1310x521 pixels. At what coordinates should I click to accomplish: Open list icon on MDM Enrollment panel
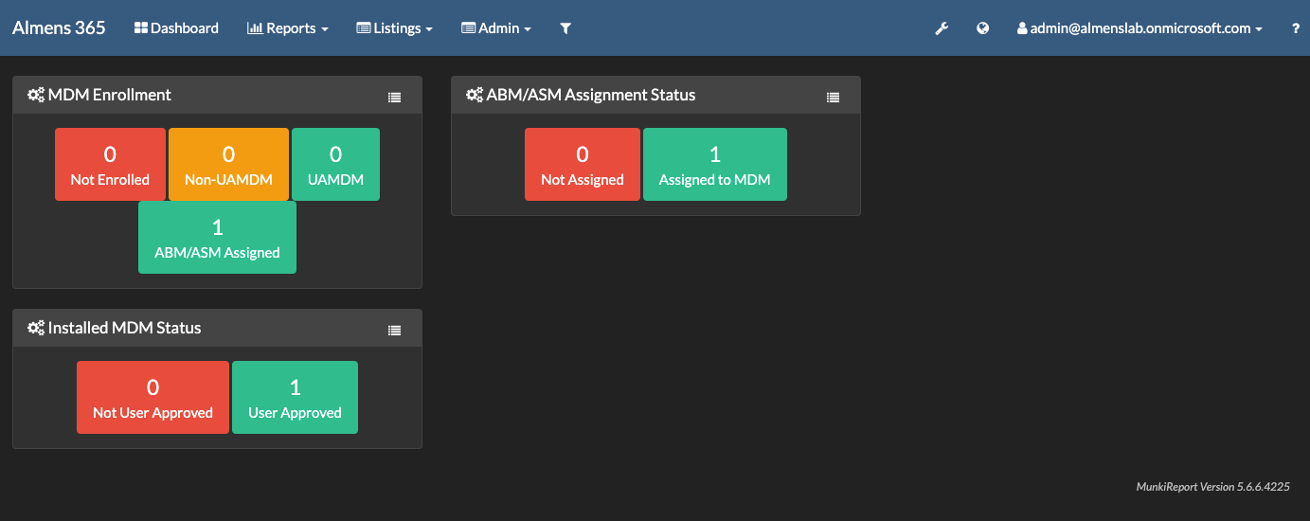pos(395,97)
